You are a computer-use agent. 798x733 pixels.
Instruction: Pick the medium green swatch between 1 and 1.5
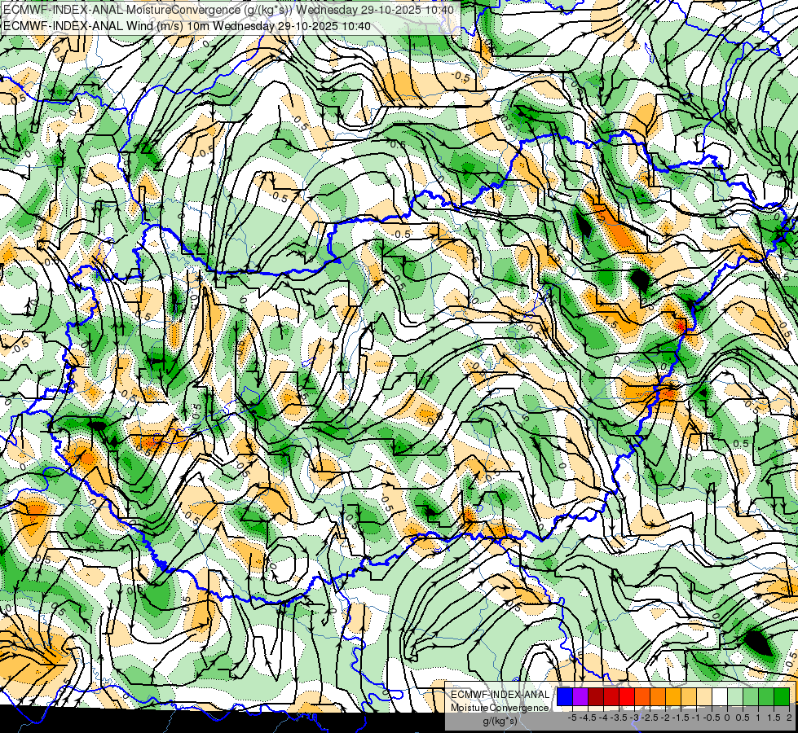(x=766, y=696)
